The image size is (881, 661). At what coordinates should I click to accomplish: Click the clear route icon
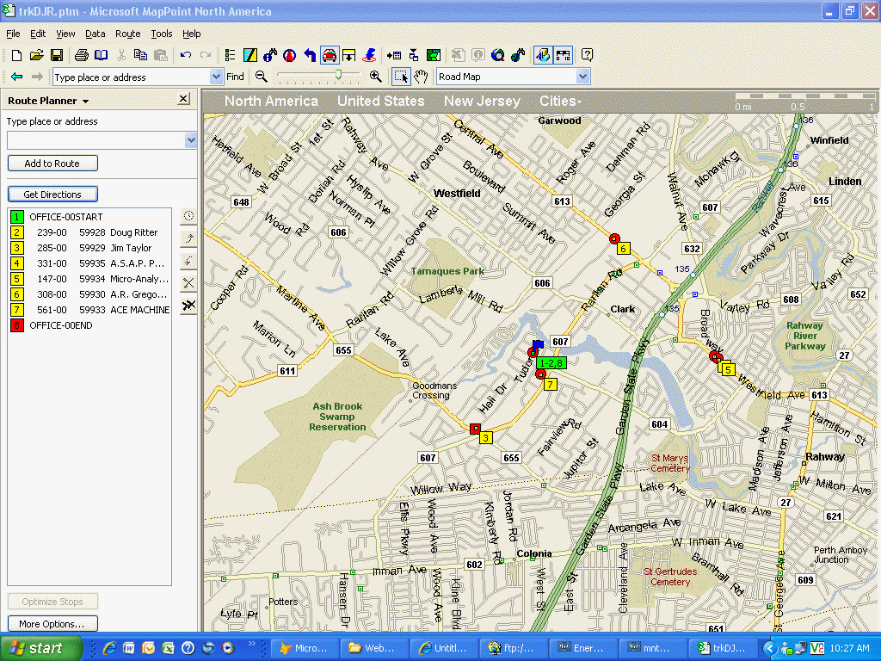pyautogui.click(x=188, y=306)
